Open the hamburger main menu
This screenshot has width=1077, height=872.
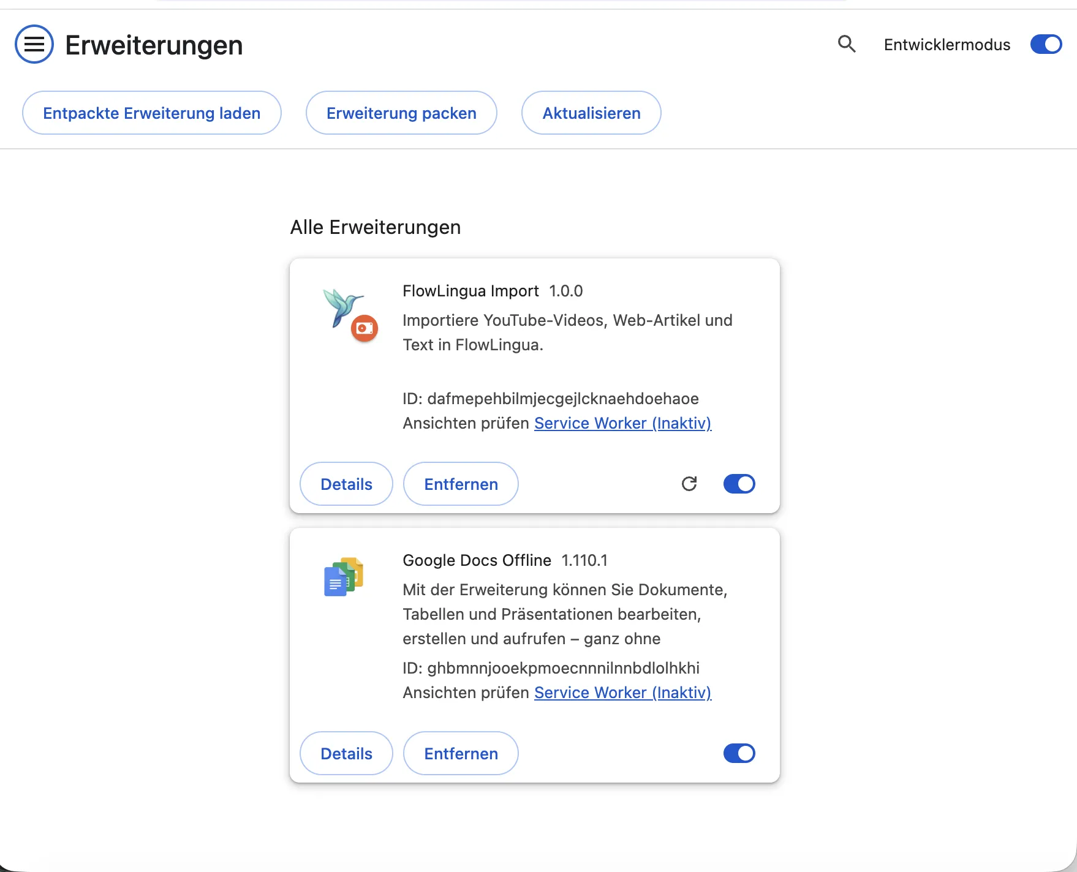34,44
